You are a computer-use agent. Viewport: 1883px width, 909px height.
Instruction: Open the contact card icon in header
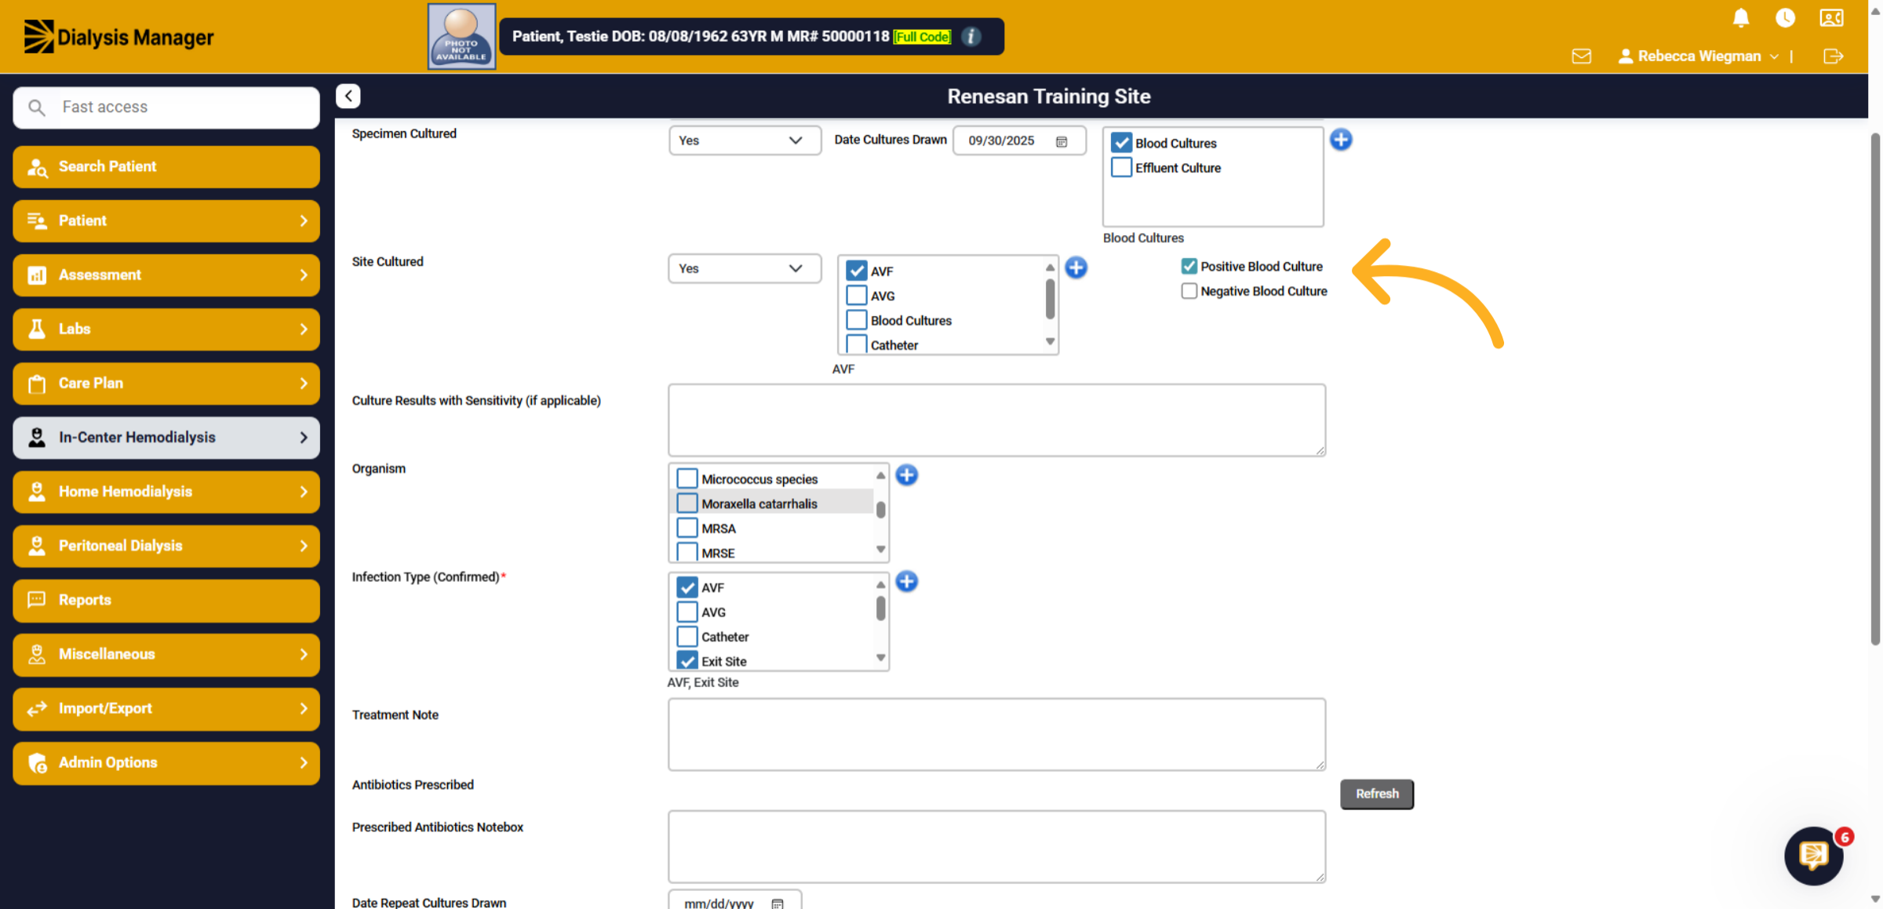tap(1831, 17)
